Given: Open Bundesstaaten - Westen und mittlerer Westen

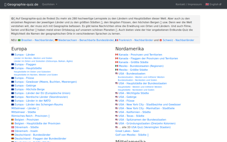Looking at the screenshot, I should click(x=141, y=77).
